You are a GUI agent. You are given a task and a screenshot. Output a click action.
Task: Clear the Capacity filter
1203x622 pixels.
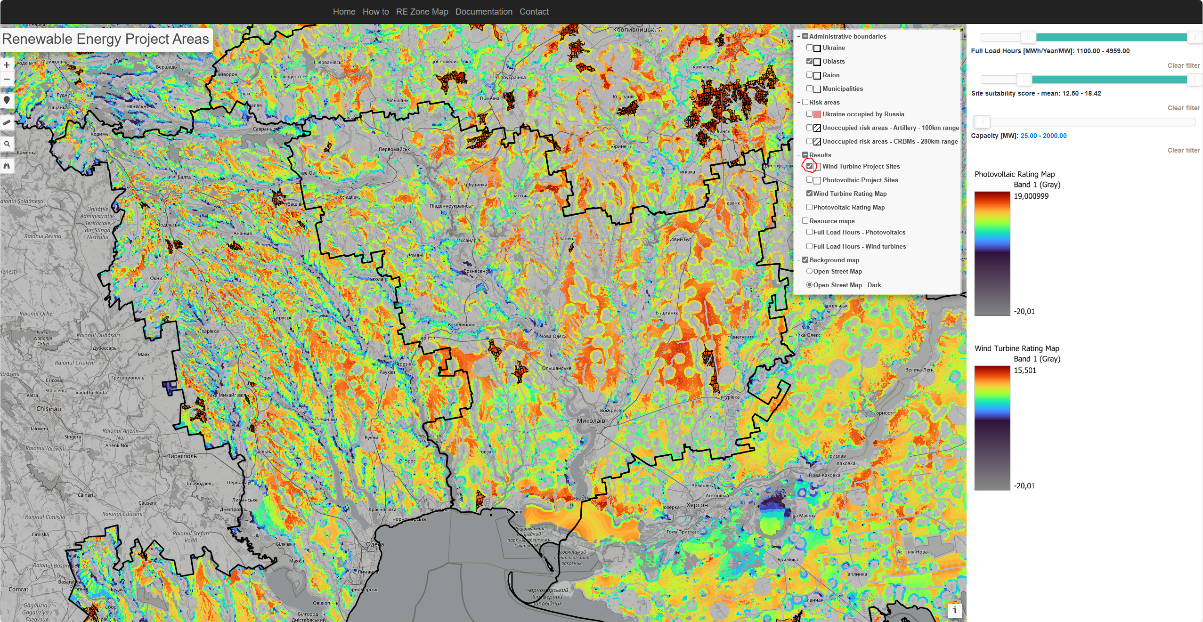pyautogui.click(x=1183, y=150)
